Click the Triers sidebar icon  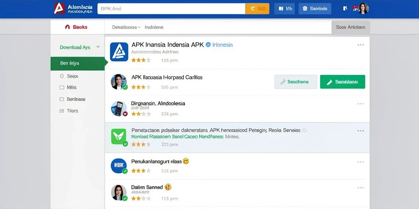(62, 111)
